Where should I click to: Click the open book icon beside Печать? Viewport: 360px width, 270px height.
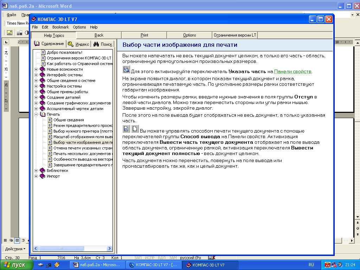pyautogui.click(x=43, y=114)
